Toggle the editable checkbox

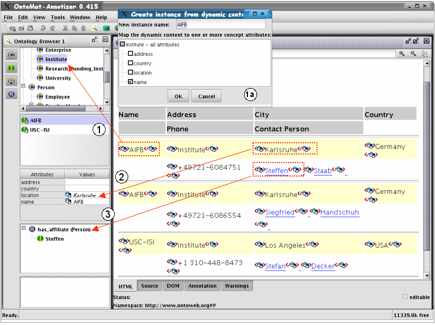click(404, 296)
